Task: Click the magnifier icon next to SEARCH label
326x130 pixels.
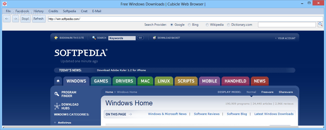Action: coord(94,38)
